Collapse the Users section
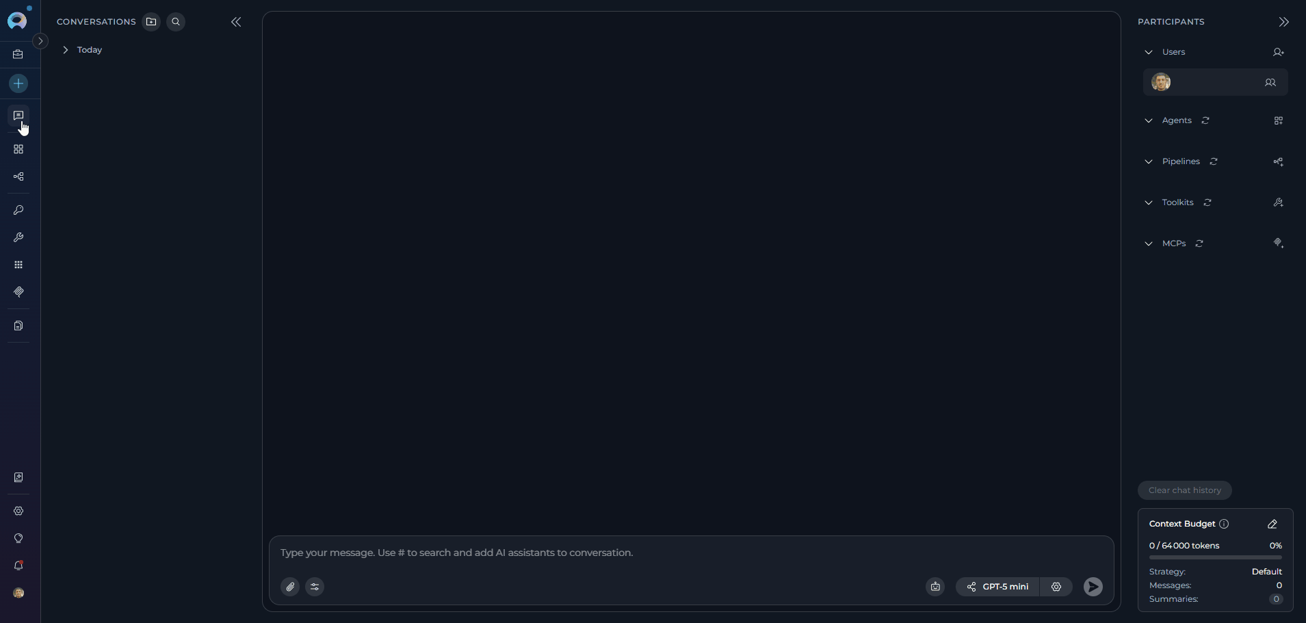 point(1149,52)
